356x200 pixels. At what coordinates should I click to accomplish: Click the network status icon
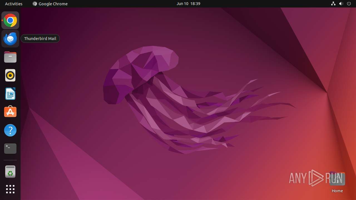[333, 4]
